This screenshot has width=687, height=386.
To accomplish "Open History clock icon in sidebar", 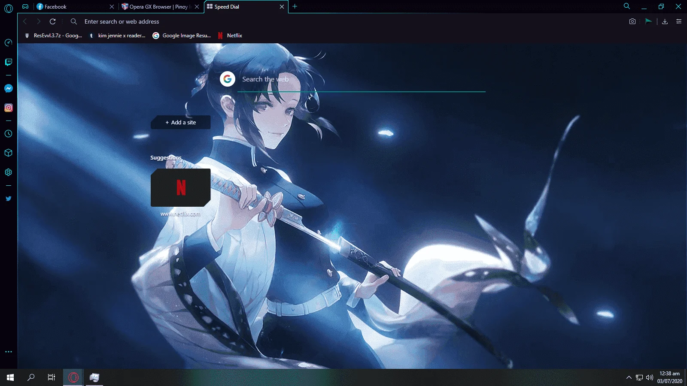I will [8, 133].
